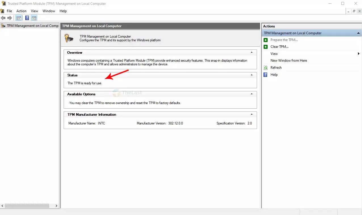Expand the View submenu arrow in Actions
Screen dimensions: 362x215
coord(359,54)
